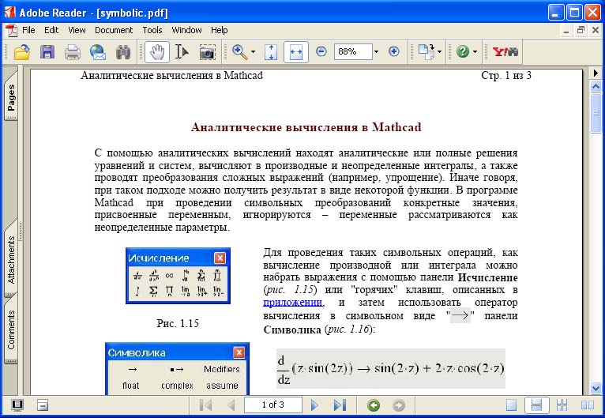
Task: Print the document with the printer icon
Action: tap(72, 51)
